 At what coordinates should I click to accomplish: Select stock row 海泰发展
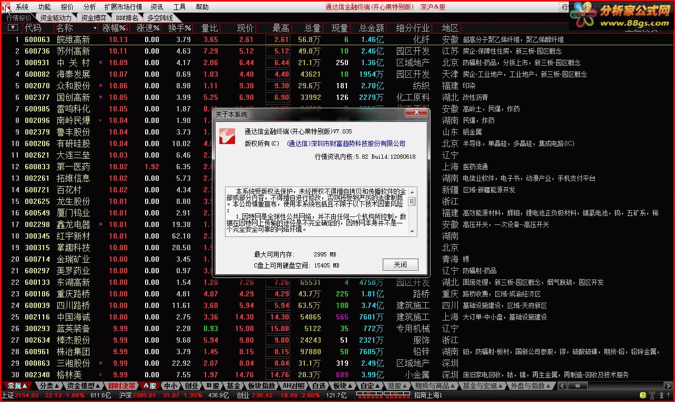(x=336, y=74)
